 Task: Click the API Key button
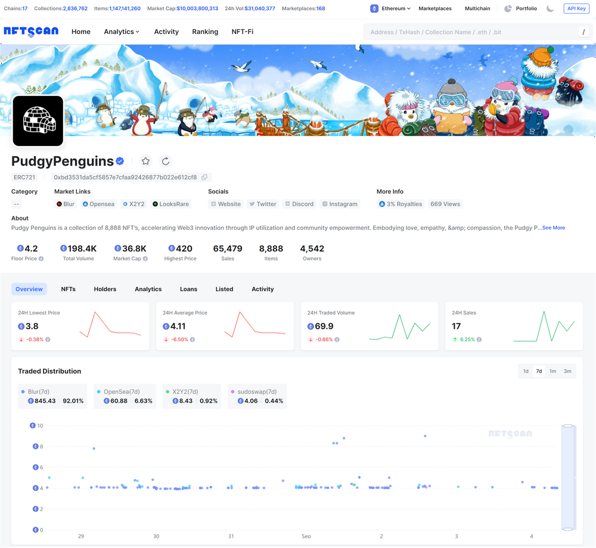click(x=576, y=8)
